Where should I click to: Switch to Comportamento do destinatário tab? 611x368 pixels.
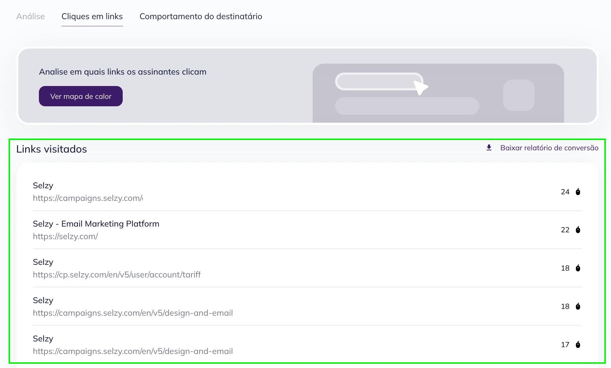tap(201, 16)
